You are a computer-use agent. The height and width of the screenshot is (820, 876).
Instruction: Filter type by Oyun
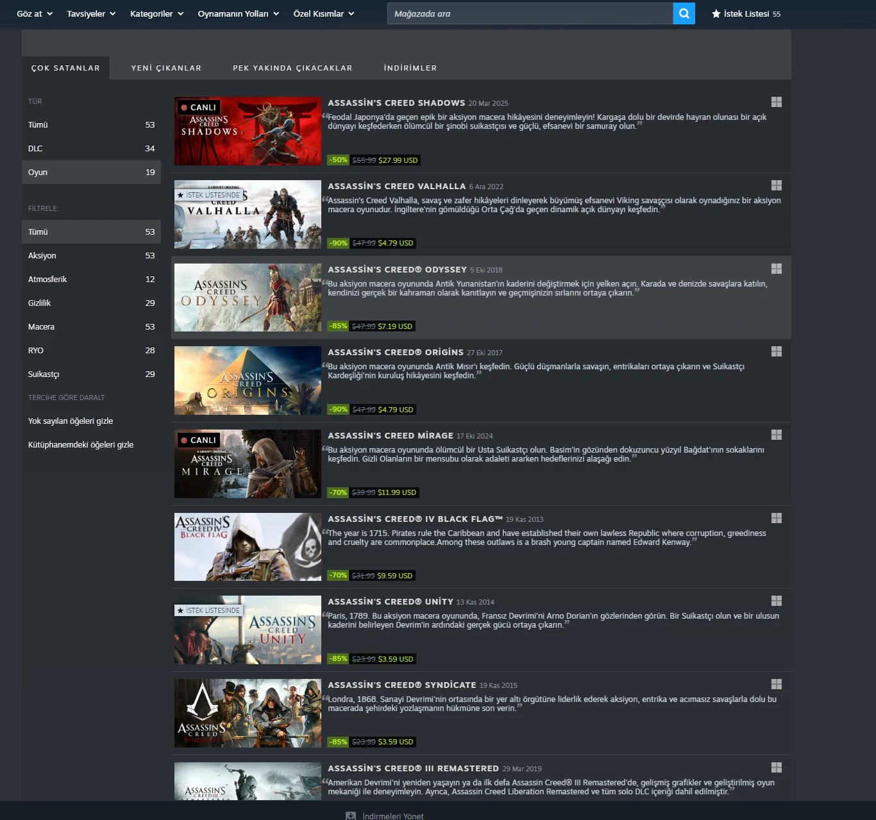coord(91,172)
